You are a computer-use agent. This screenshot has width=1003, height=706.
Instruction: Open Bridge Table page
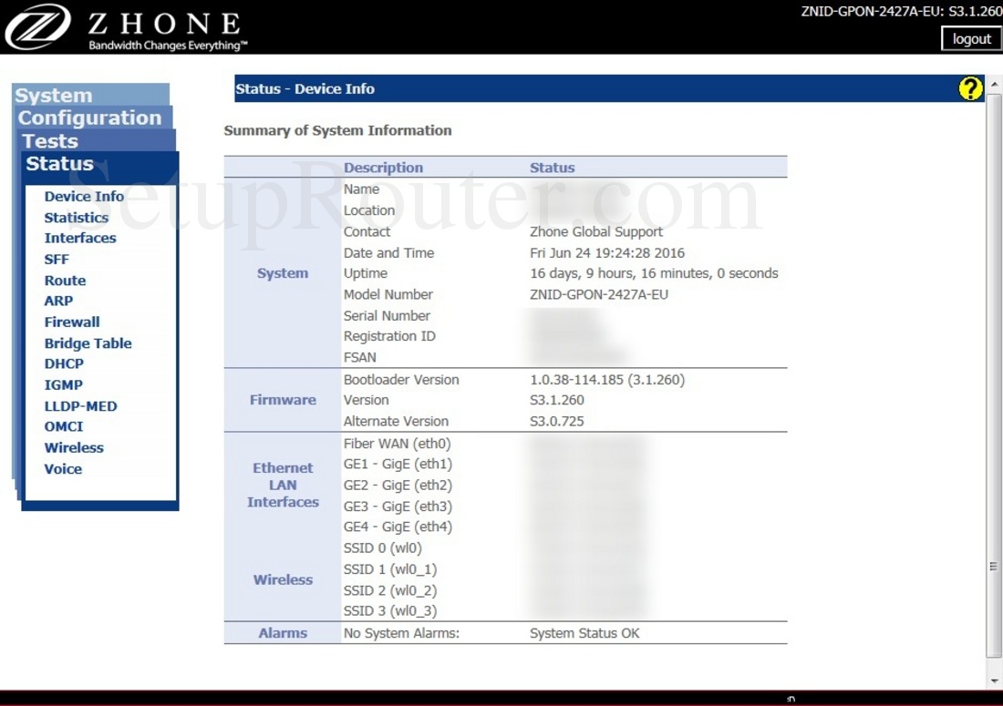coord(88,343)
